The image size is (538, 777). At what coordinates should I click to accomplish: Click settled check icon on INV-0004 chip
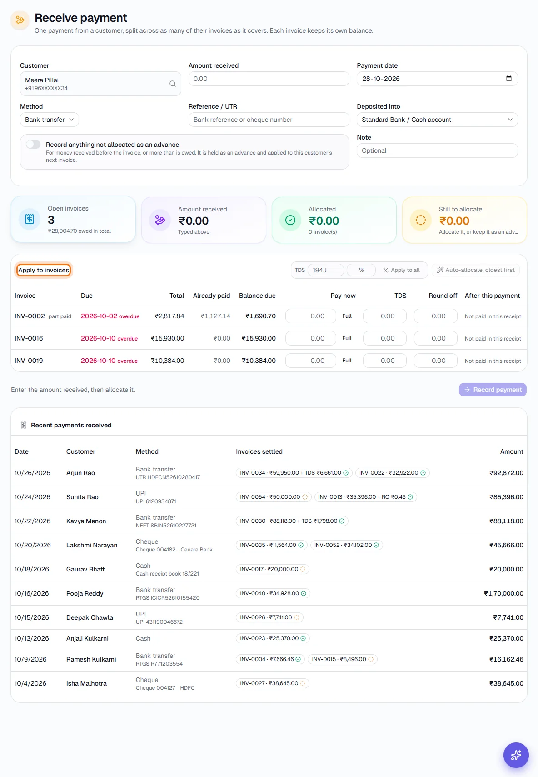298,659
